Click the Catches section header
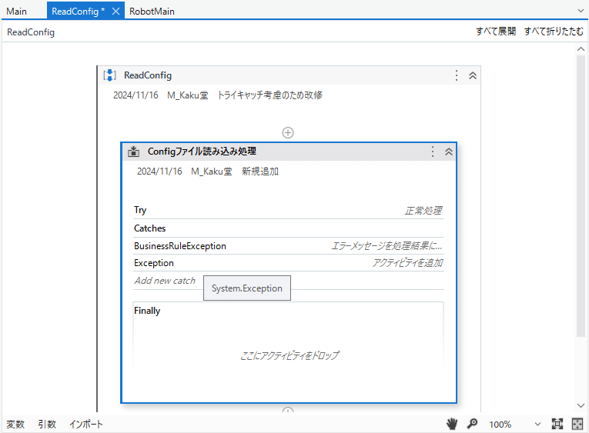This screenshot has height=433, width=589. [150, 228]
